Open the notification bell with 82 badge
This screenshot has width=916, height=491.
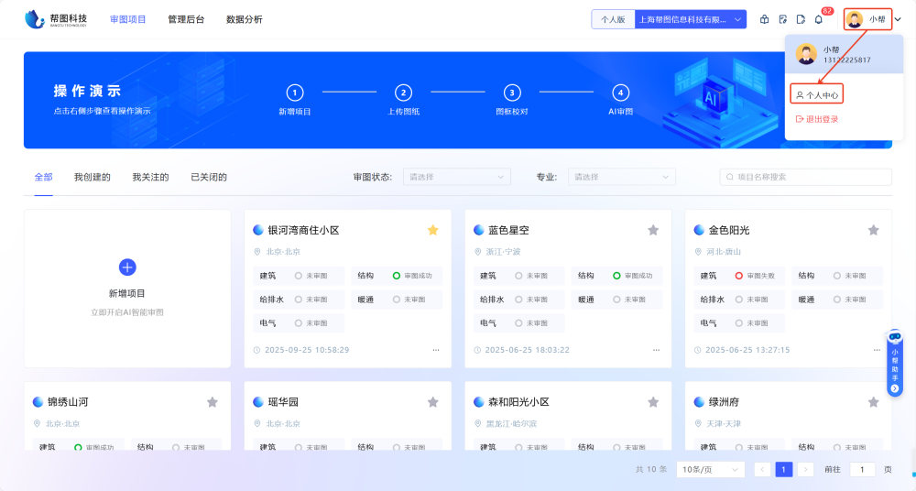819,19
